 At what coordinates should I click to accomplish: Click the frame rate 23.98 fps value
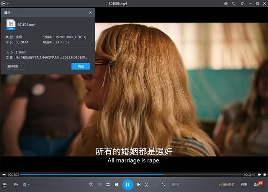click(62, 42)
